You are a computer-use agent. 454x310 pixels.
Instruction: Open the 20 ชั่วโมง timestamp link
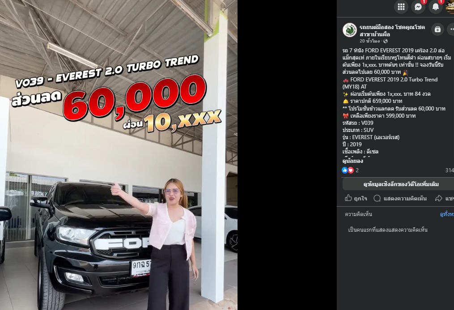tap(369, 41)
